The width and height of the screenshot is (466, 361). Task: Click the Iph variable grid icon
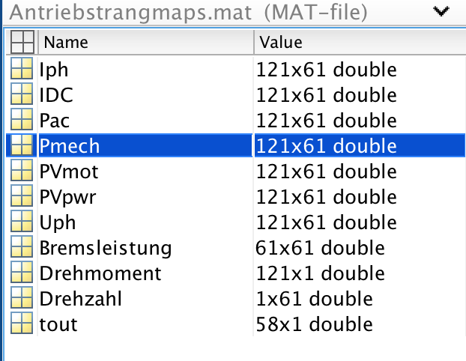22,70
